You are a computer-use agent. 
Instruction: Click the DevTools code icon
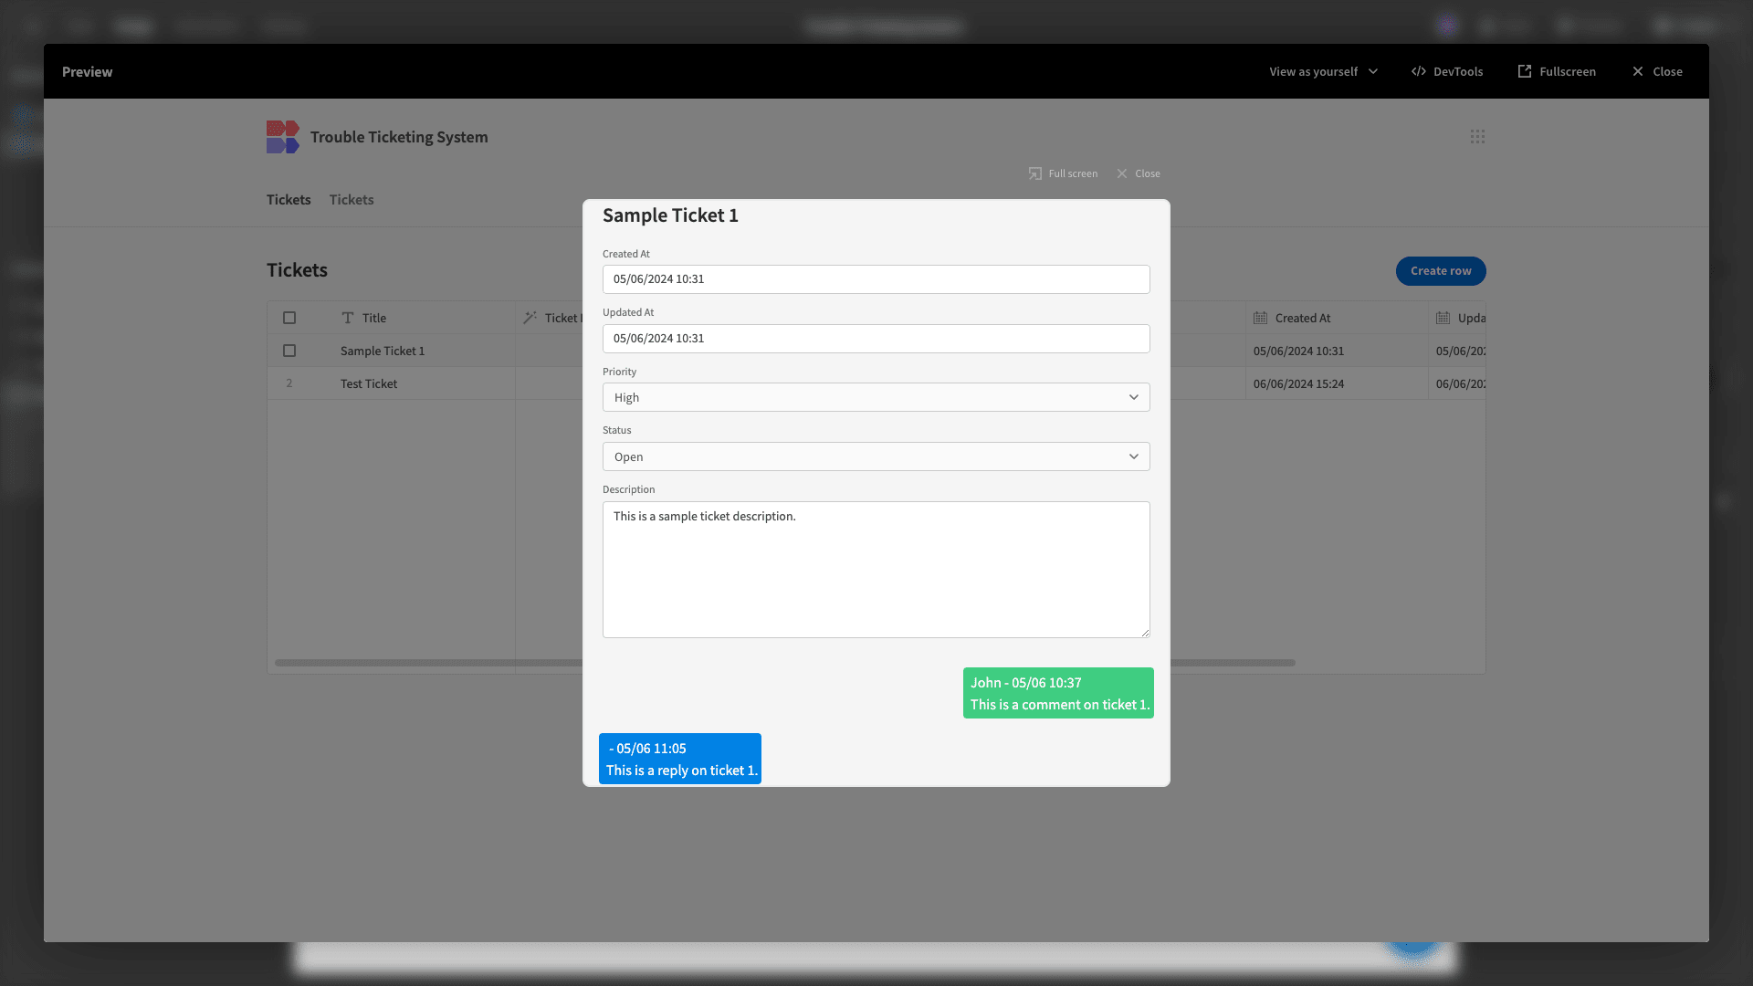coord(1418,71)
